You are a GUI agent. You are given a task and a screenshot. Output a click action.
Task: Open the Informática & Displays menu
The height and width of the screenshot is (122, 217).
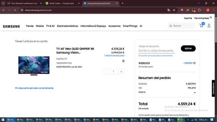pos(93,26)
